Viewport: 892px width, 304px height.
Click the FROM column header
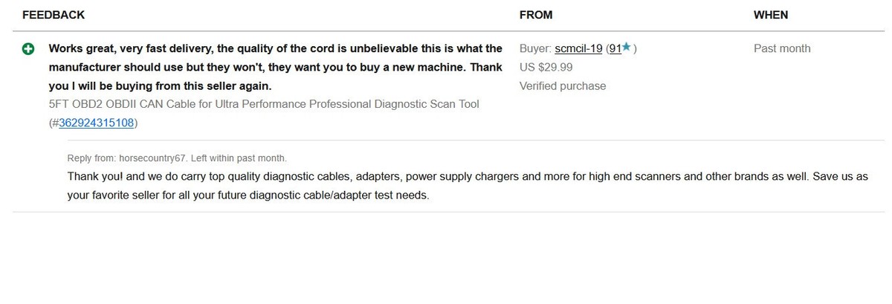(x=535, y=15)
